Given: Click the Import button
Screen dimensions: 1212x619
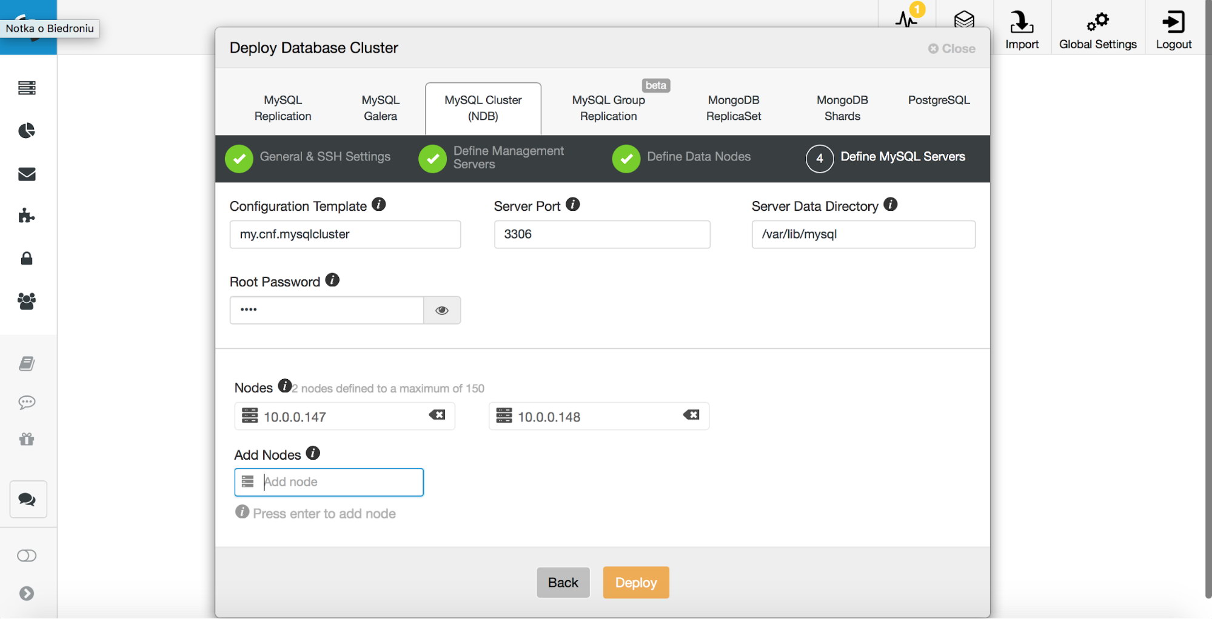Looking at the screenshot, I should pos(1022,29).
